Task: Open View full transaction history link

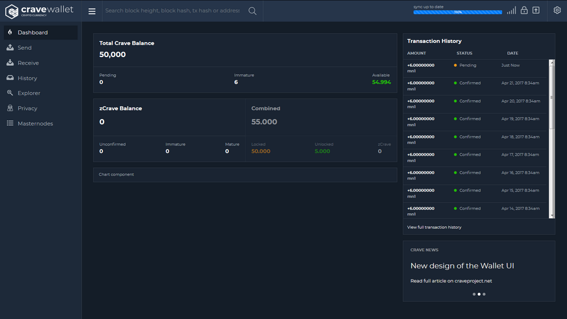Action: [x=434, y=227]
